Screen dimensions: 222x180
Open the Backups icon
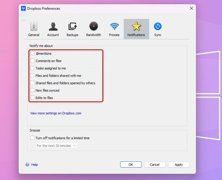pos(73,26)
